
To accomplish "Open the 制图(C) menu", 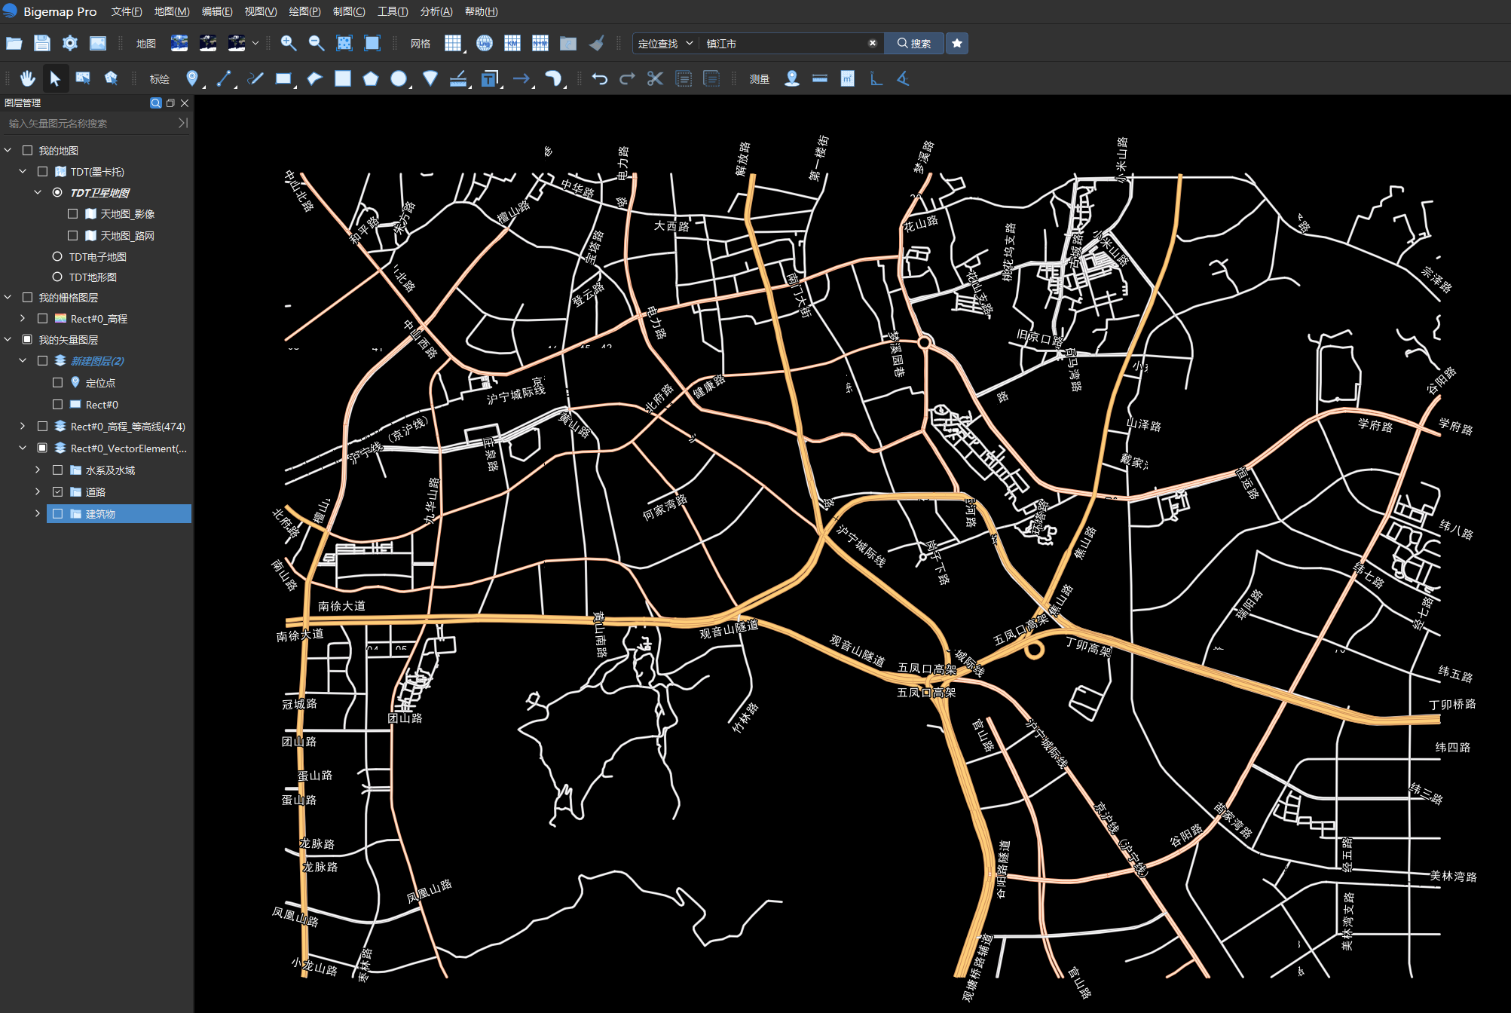I will (x=348, y=11).
